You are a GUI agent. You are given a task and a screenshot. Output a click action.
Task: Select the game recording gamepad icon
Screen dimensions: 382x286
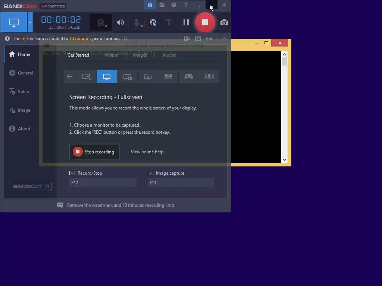point(188,76)
